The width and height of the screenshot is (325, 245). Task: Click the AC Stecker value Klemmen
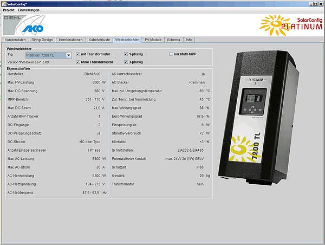point(197,82)
